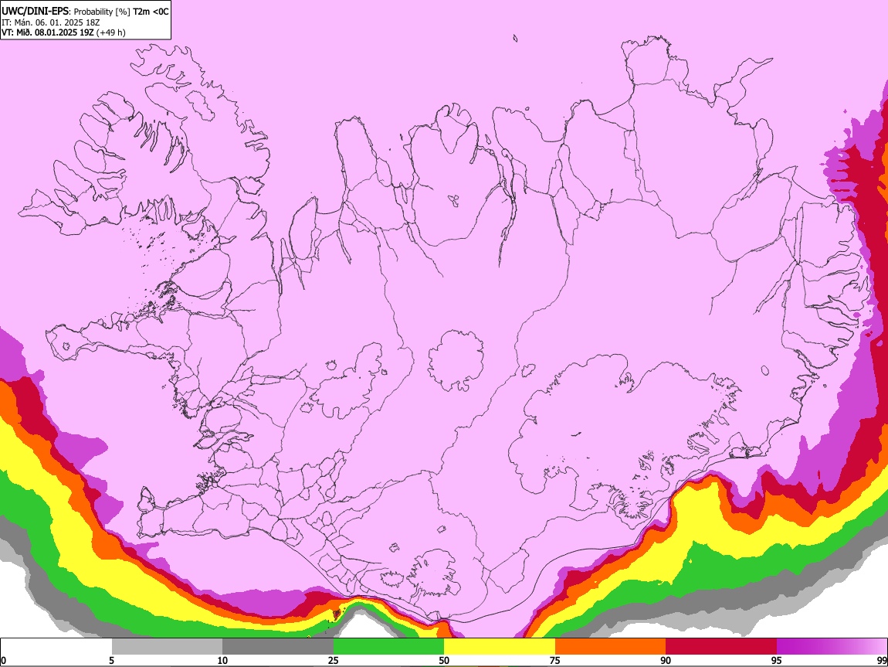Click the 'IT: Mán. 06. 01. 2025 18Z' line
888x667 pixels.
50,22
